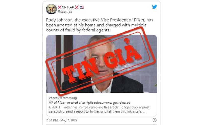Open the eagle profile avatar
The height and width of the screenshot is (125, 201).
click(51, 9)
